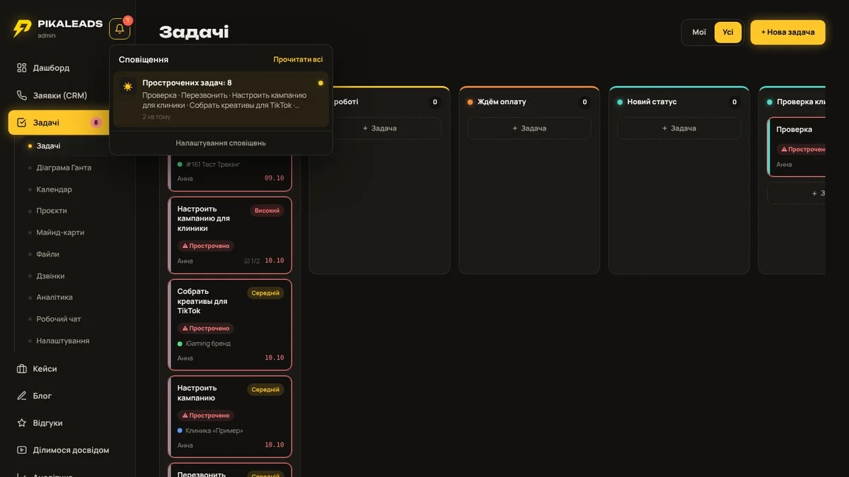Click the Блог pencil icon
849x477 pixels.
pos(22,396)
